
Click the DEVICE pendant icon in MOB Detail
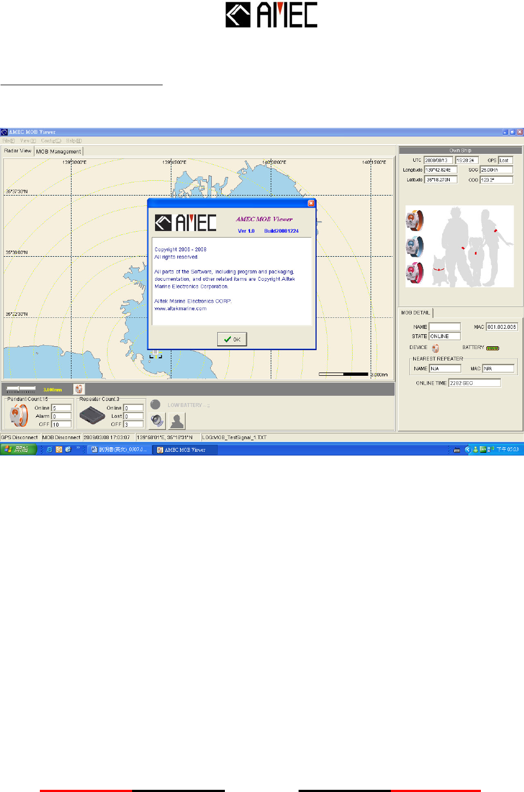point(436,348)
